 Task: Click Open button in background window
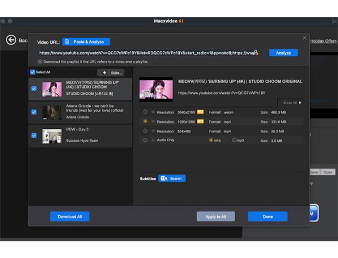(x=328, y=172)
